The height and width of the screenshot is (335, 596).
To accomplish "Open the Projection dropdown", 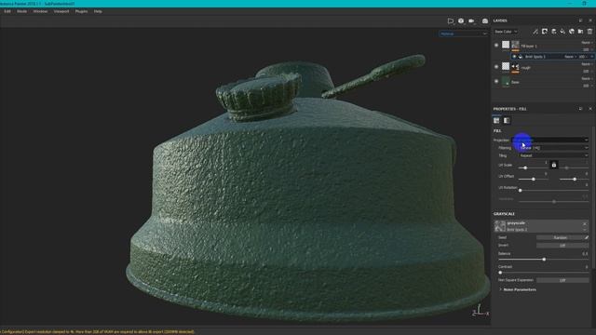I will coord(550,141).
